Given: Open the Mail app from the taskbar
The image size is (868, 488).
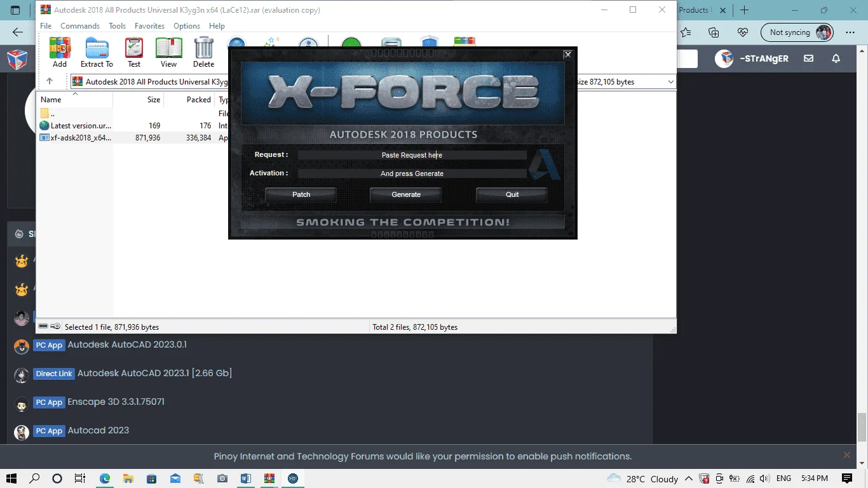Looking at the screenshot, I should point(175,478).
